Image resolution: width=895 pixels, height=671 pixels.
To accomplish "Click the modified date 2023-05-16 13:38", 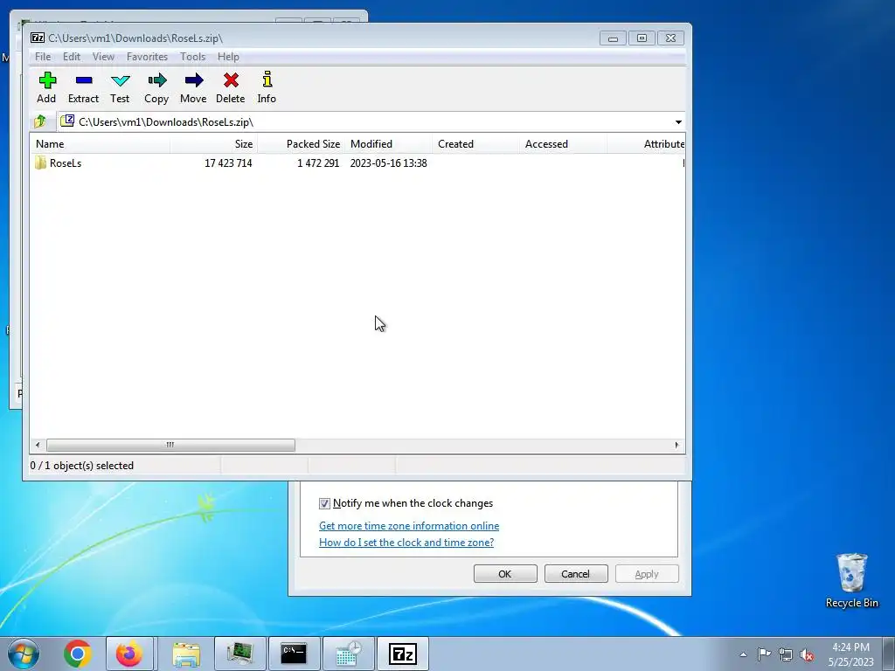I will pos(388,163).
